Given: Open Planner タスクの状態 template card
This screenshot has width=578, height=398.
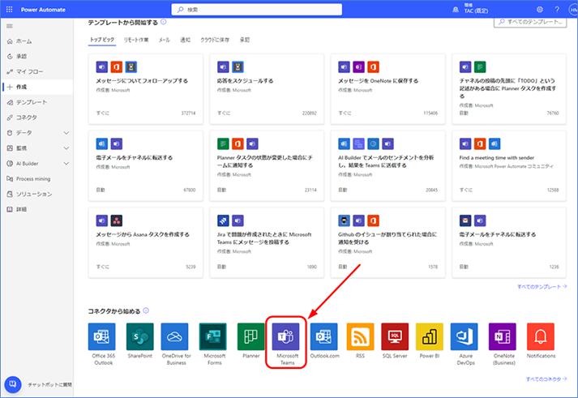Looking at the screenshot, I should coord(267,166).
